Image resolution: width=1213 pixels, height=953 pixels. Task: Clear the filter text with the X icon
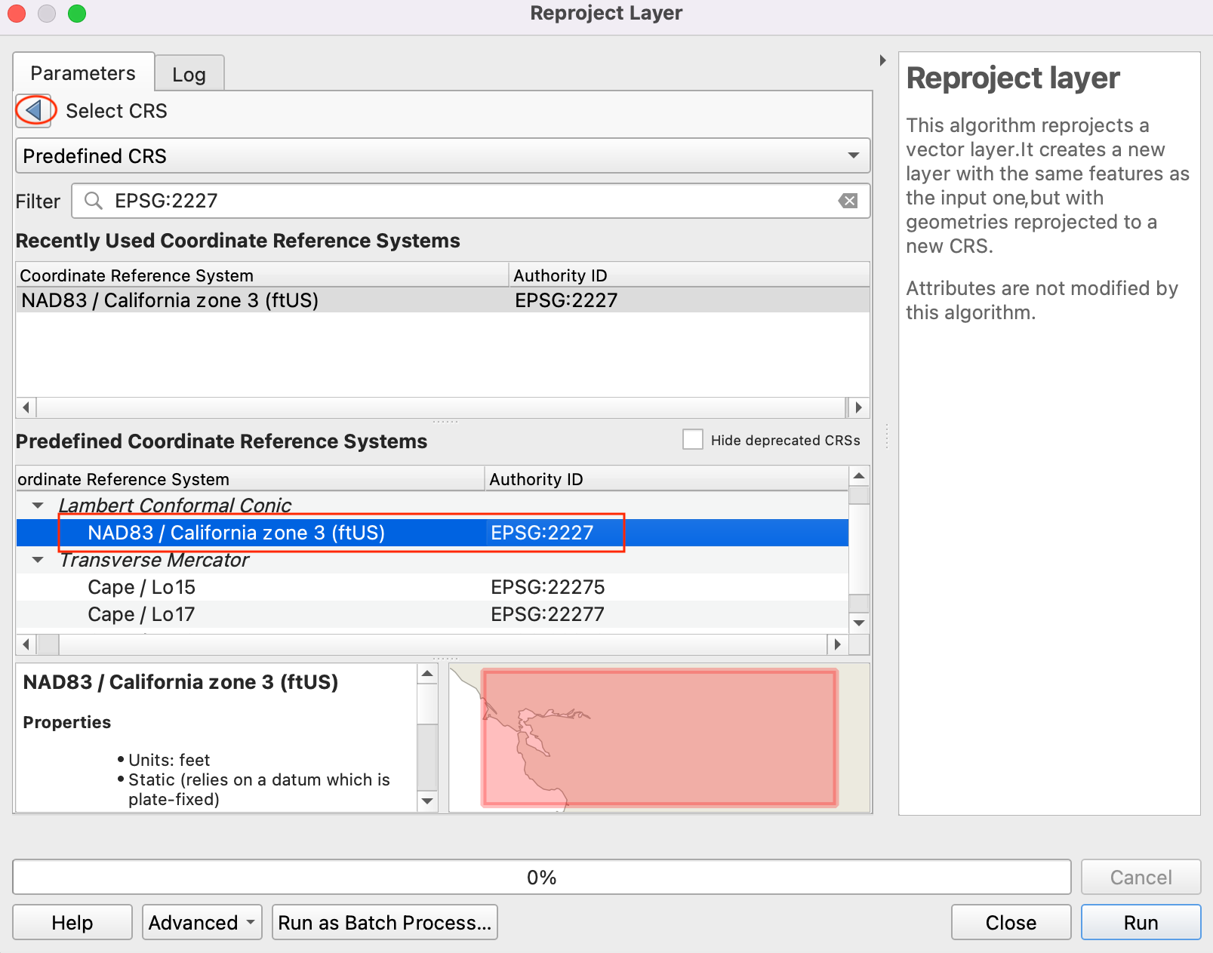[848, 201]
